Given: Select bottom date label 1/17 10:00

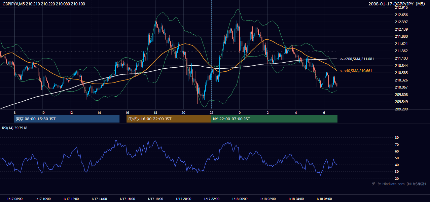Looking at the screenshot, I should click(x=43, y=199).
